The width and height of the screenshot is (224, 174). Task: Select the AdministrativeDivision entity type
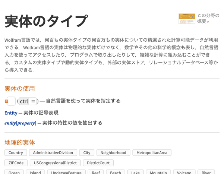point(53,153)
